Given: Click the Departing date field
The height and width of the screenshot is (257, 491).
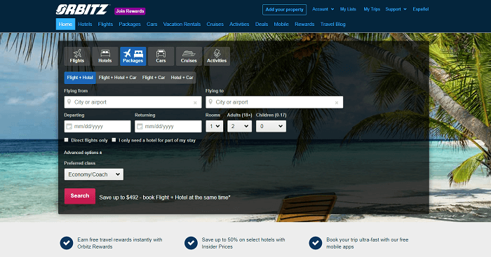Looking at the screenshot, I should 97,126.
